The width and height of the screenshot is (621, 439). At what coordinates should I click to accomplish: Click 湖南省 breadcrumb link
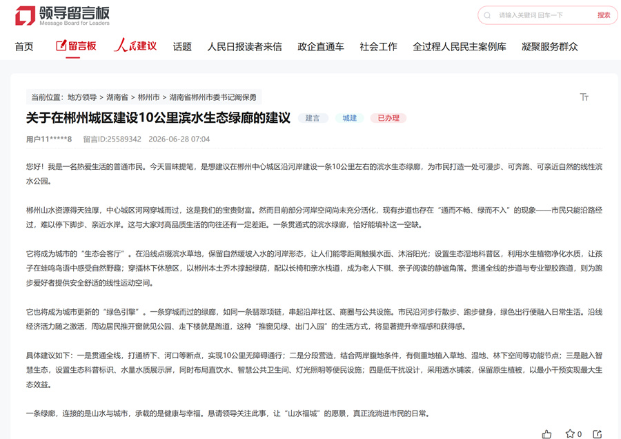[117, 97]
